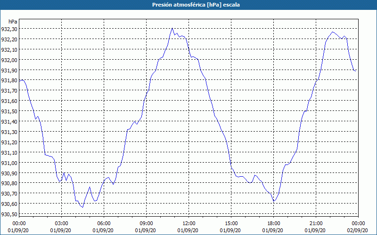The image size is (377, 235).
Task: Click the pressure curve minimum at 18:00
Action: click(x=274, y=201)
